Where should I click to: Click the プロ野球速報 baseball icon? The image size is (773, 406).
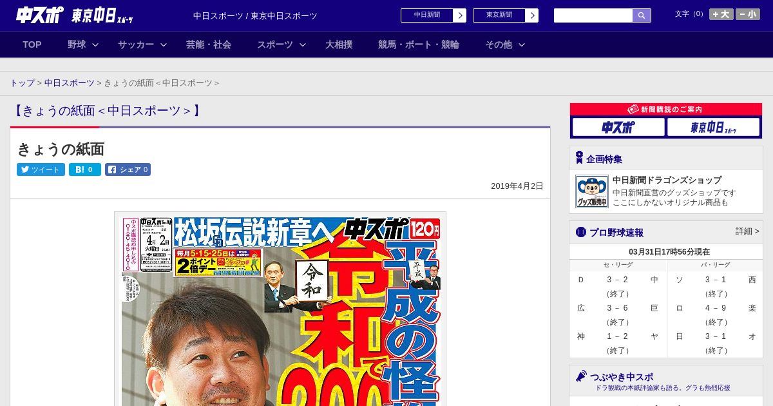(581, 232)
